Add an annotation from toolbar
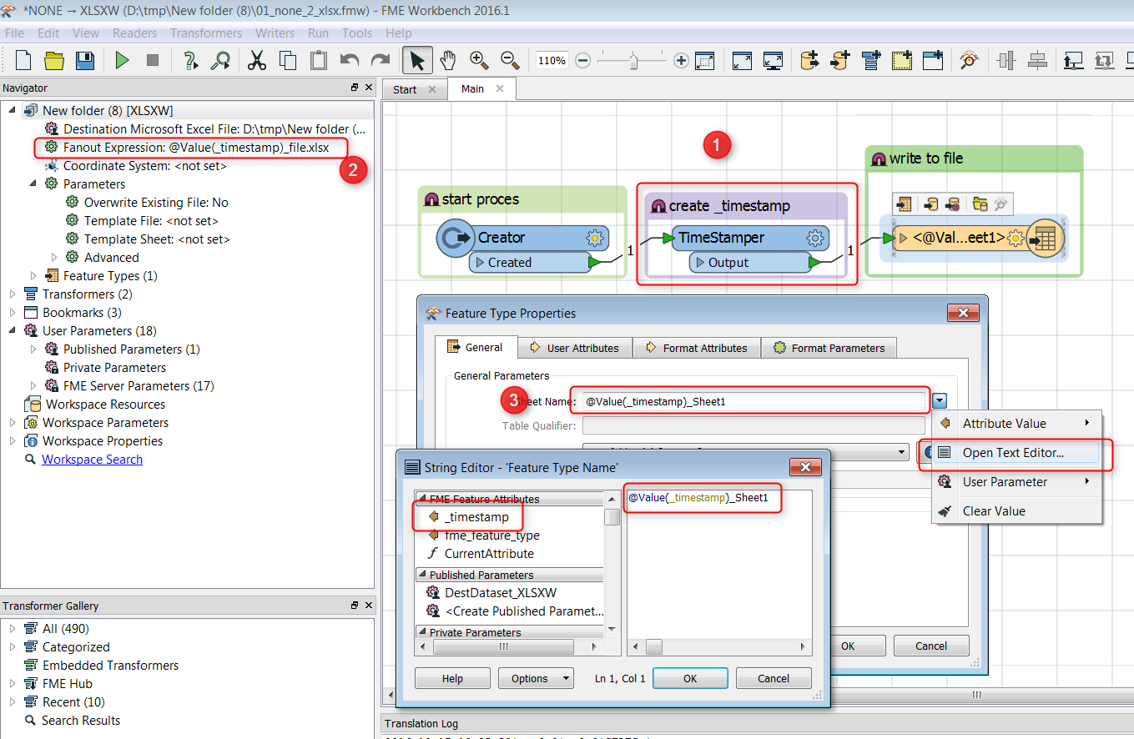The image size is (1134, 739). click(x=902, y=61)
